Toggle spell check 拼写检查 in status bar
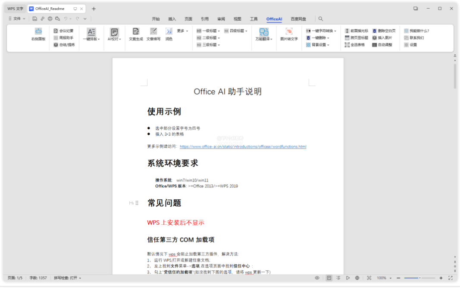The width and height of the screenshot is (460, 288). (x=67, y=278)
